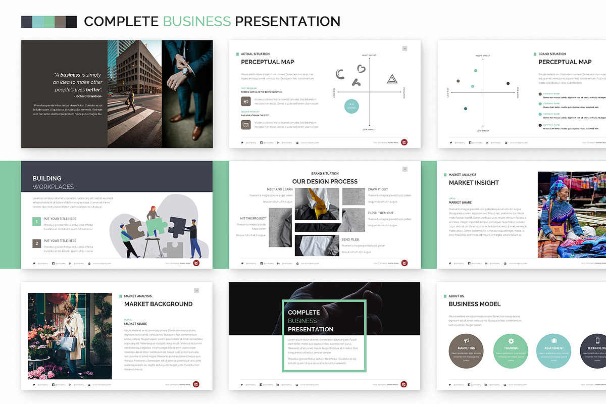Select the triangle logo on the perceptual map
The width and height of the screenshot is (606, 404).
click(392, 78)
